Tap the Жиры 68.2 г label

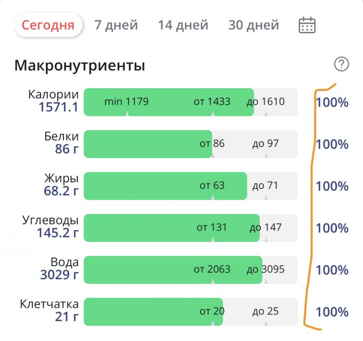[61, 185]
